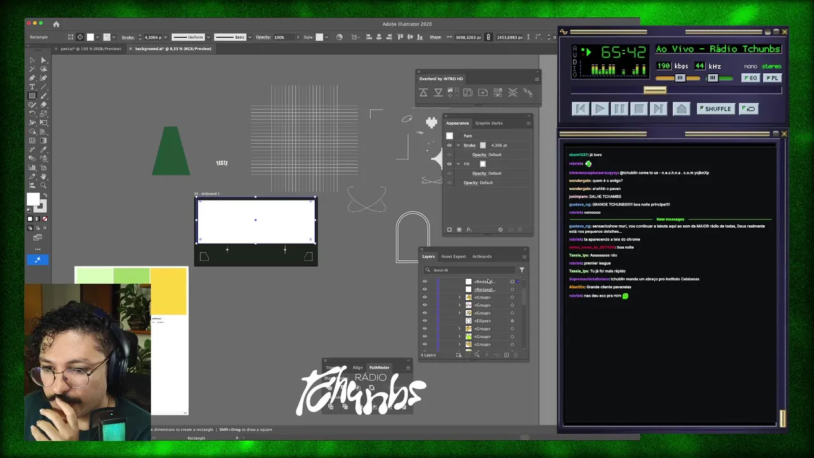Click the Home icon in Illustrator title bar
The image size is (814, 458).
tap(56, 24)
